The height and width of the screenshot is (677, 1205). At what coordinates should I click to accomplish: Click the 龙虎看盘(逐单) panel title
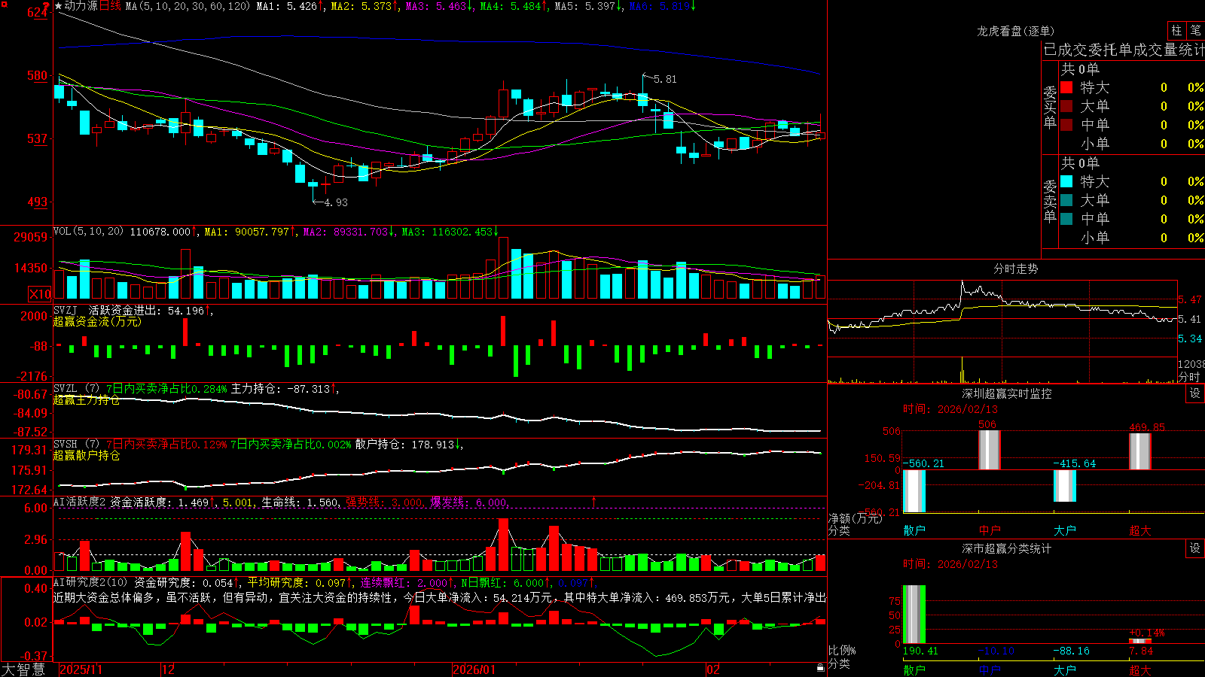pyautogui.click(x=1015, y=31)
